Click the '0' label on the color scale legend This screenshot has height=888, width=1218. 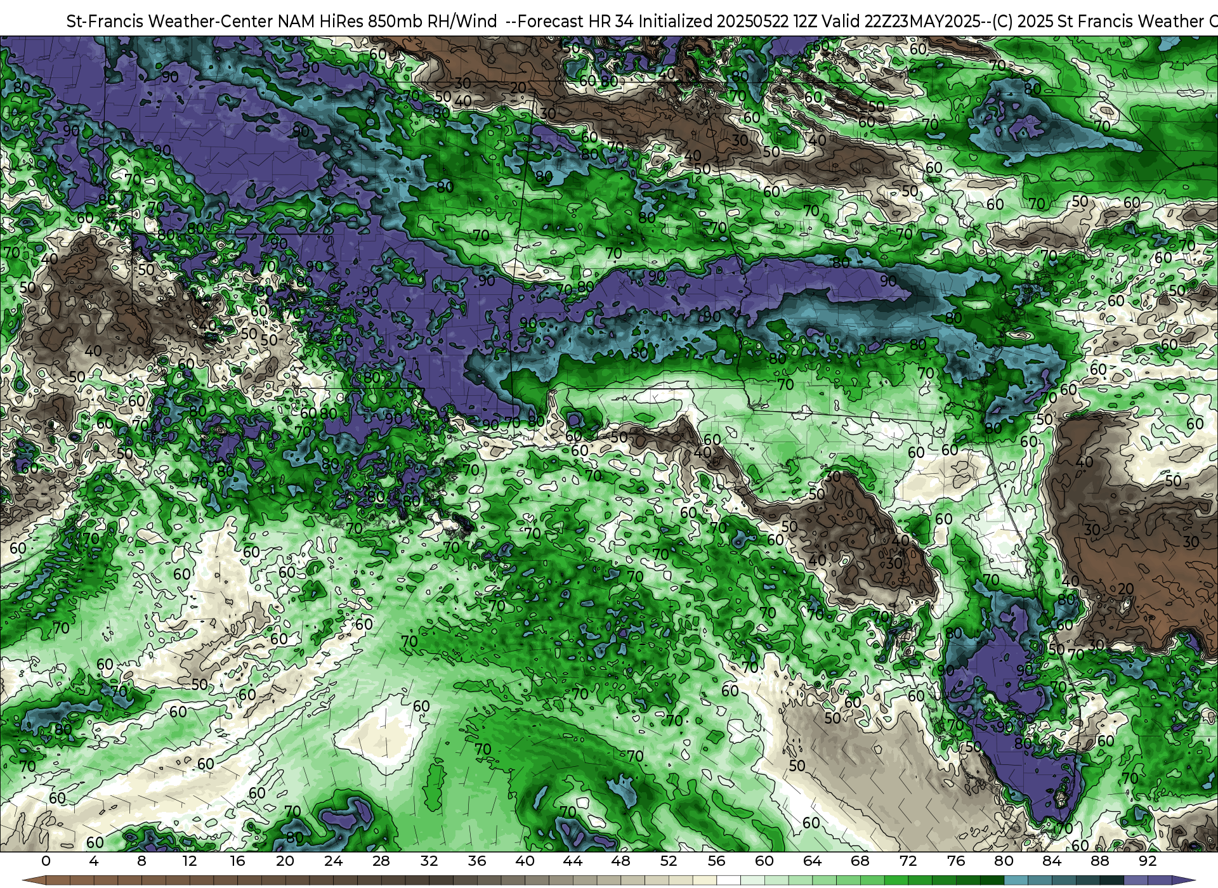(46, 861)
